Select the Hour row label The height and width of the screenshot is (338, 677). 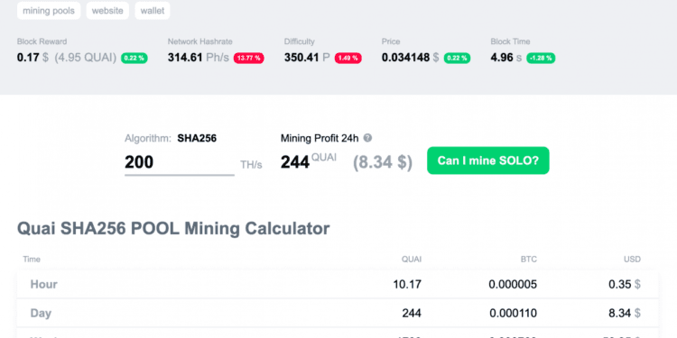pyautogui.click(x=43, y=284)
